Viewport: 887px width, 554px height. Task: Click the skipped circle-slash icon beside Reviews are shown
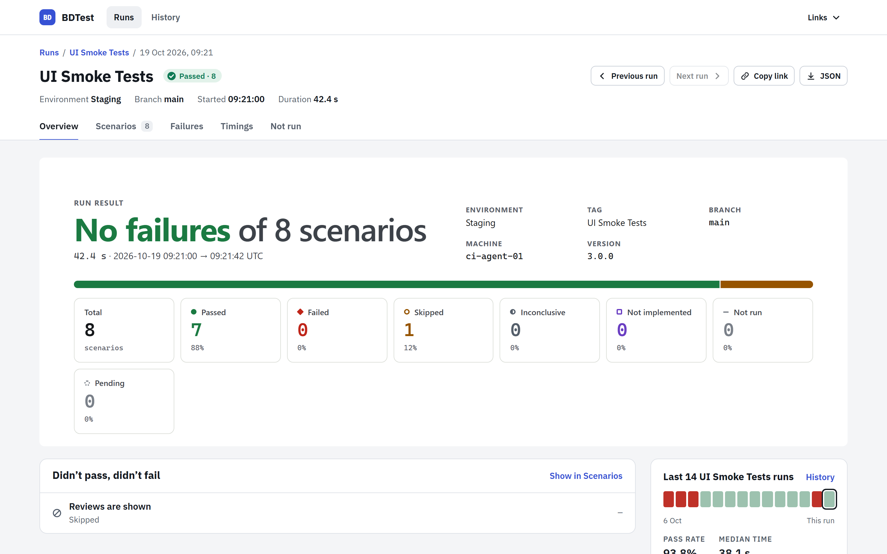click(57, 513)
